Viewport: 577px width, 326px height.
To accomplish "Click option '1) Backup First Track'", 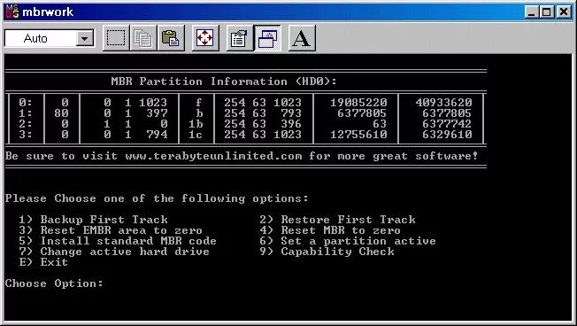I will [x=94, y=220].
